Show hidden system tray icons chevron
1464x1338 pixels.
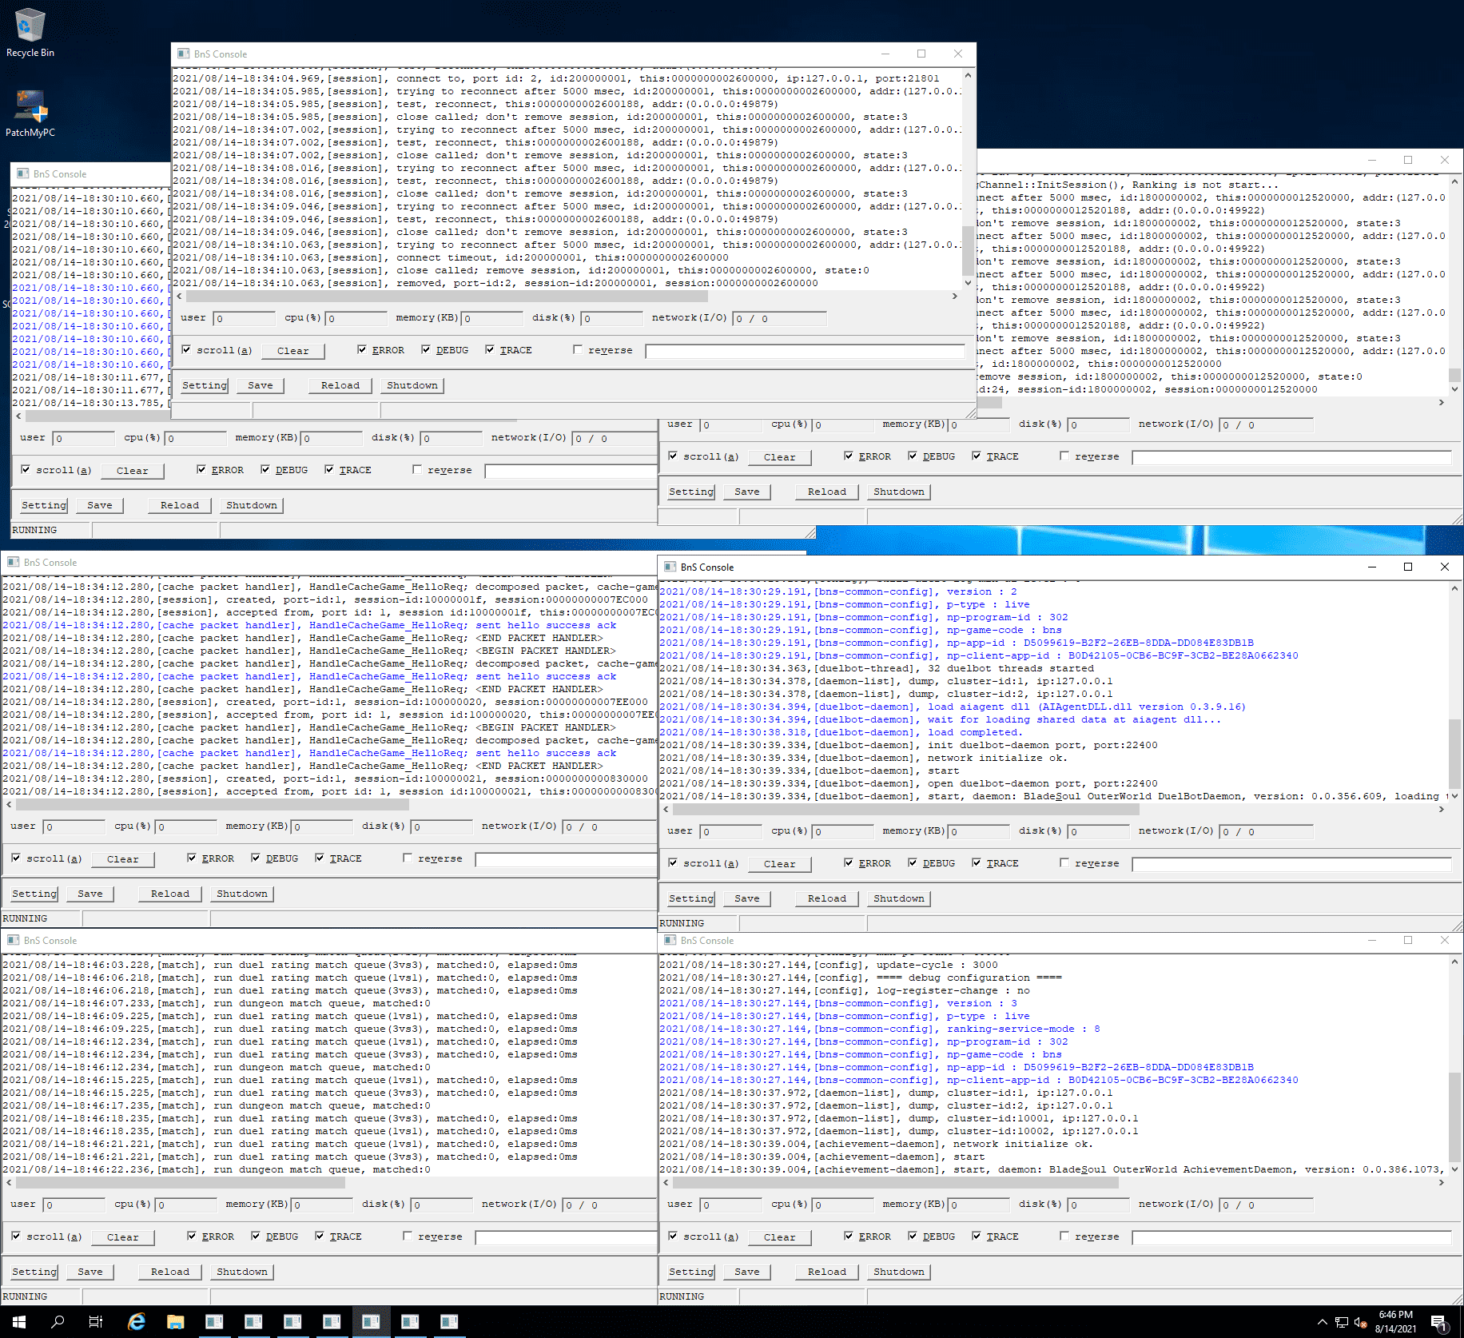(1322, 1322)
